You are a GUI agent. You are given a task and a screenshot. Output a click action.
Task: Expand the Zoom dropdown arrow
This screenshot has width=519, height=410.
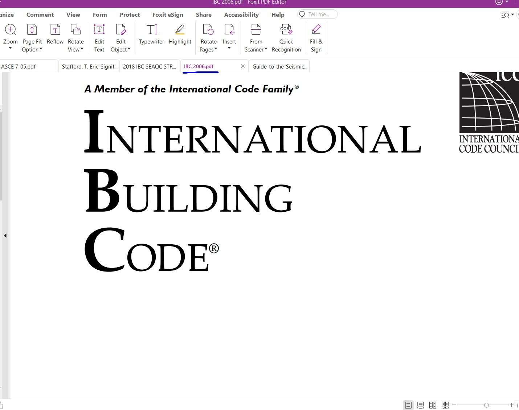click(x=10, y=48)
